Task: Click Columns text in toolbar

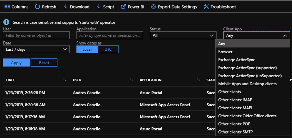Action: (20, 7)
